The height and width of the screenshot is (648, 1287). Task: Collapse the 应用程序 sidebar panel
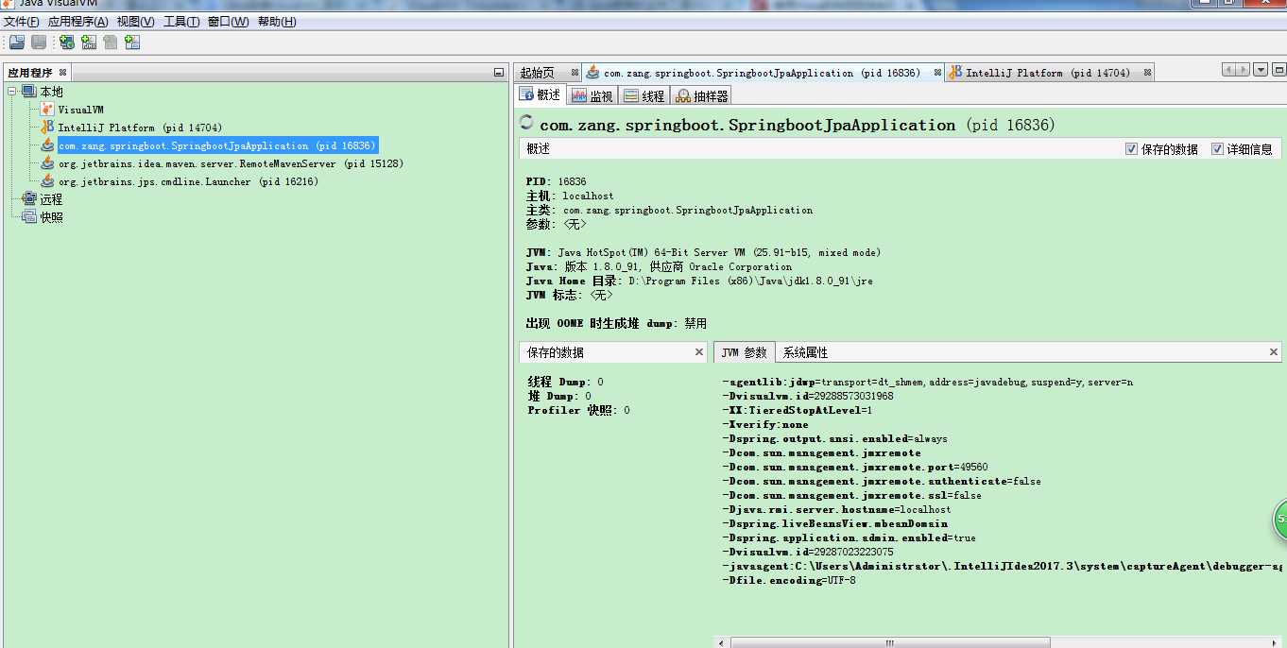498,71
